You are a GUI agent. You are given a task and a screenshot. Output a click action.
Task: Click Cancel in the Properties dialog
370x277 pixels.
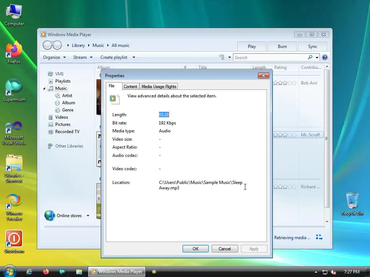click(225, 249)
